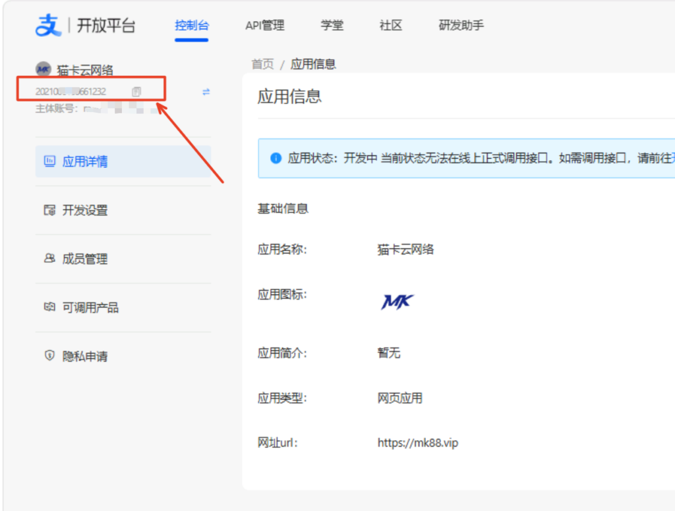Go to 首页 via breadcrumb

262,64
